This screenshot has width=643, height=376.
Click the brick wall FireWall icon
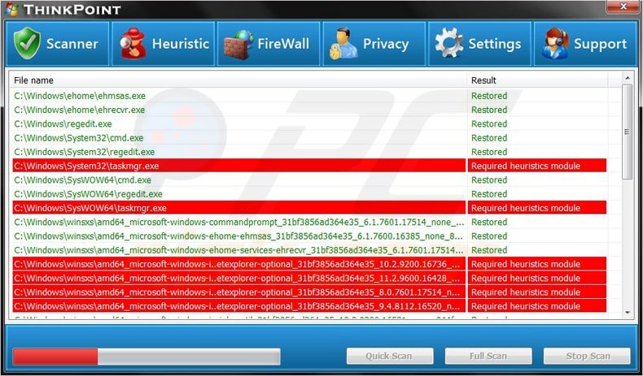238,44
